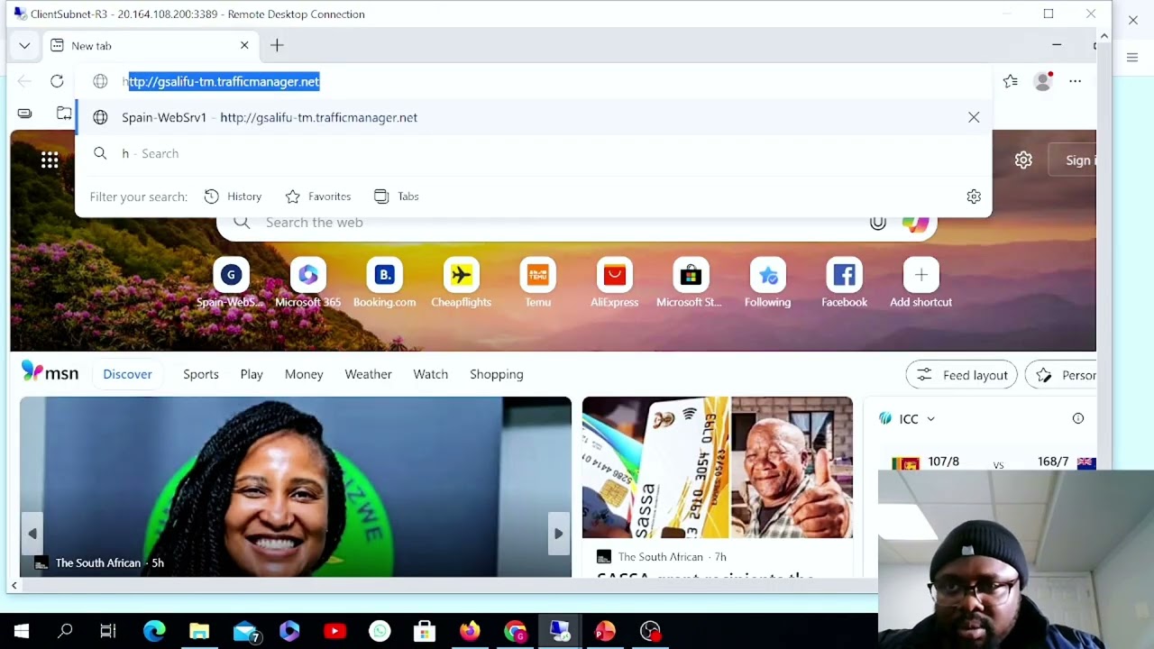This screenshot has height=649, width=1154.
Task: Go to the MSN home logo
Action: click(50, 372)
